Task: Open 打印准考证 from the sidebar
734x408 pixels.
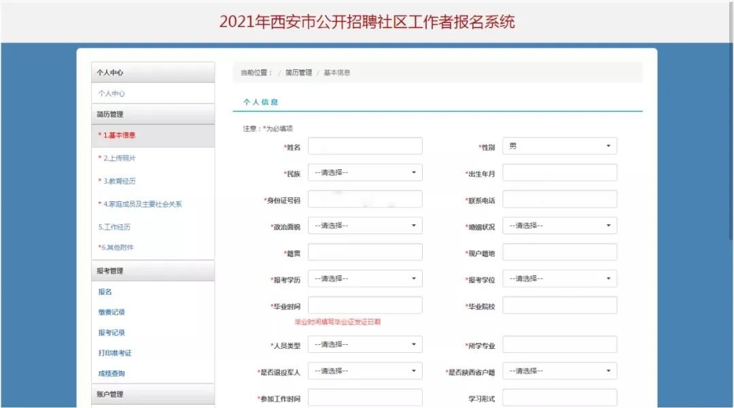Action: pyautogui.click(x=114, y=353)
